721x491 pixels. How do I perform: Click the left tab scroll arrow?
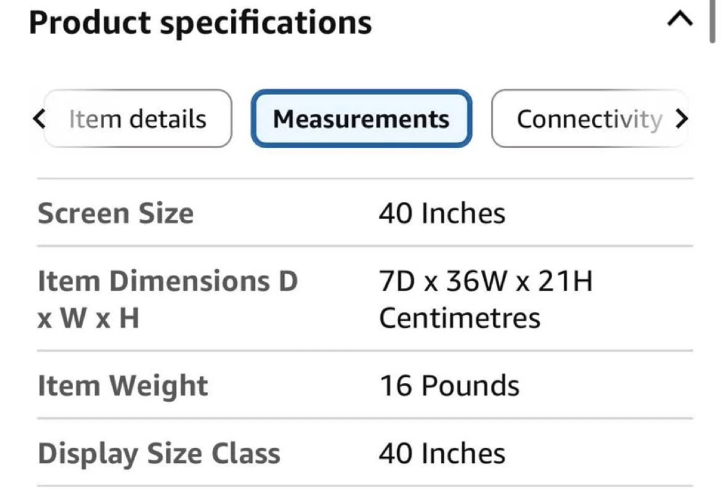pyautogui.click(x=39, y=119)
